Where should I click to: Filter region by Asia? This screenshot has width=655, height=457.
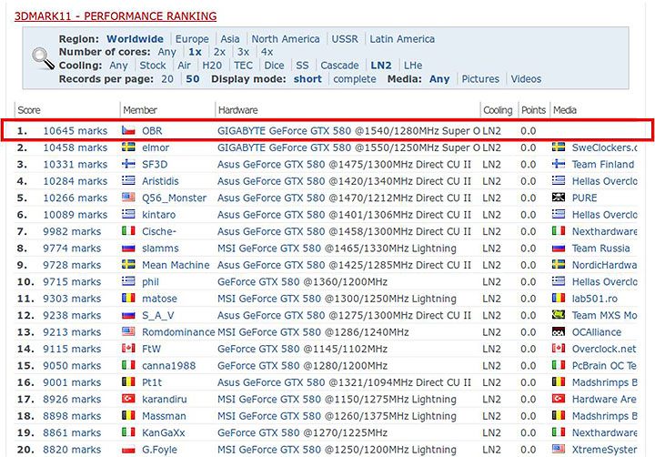click(230, 39)
